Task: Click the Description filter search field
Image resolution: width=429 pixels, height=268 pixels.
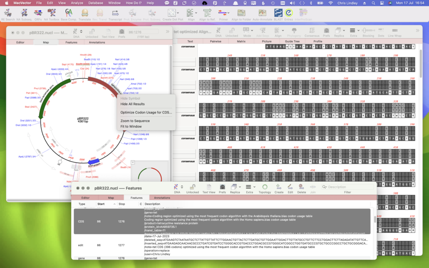Action: coord(347,187)
